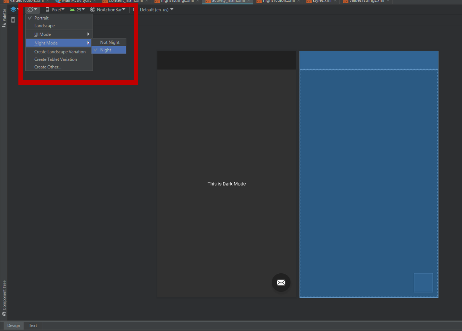The width and height of the screenshot is (462, 331).
Task: Close the styles.xml tab
Action: coord(335,1)
